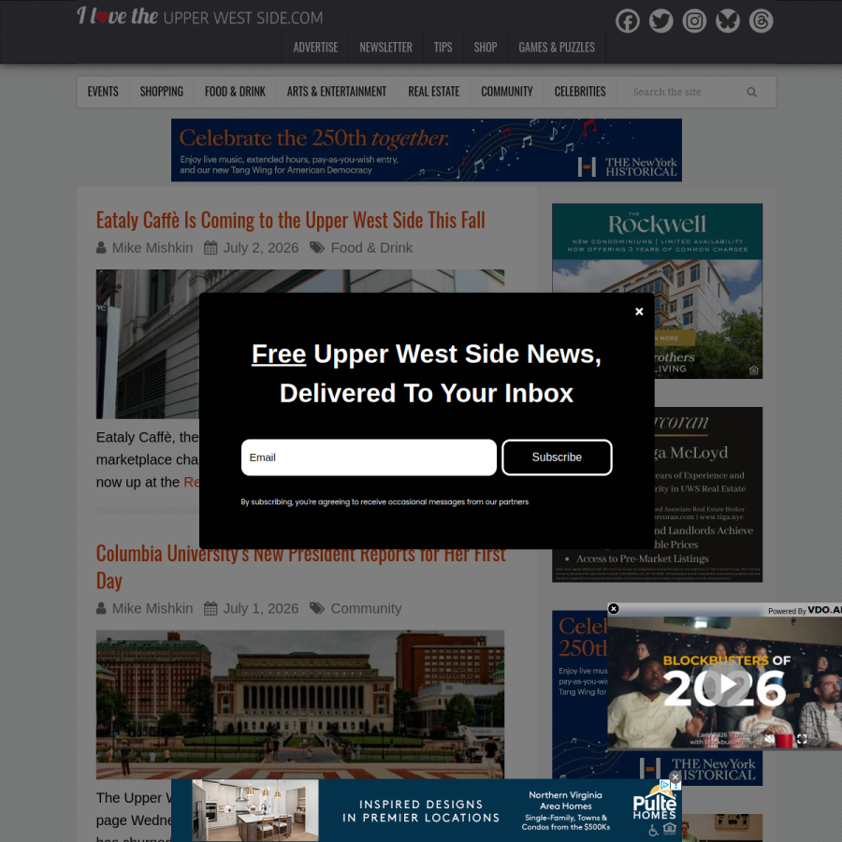Close the newsletter popup with X
The height and width of the screenshot is (842, 842).
pos(639,312)
